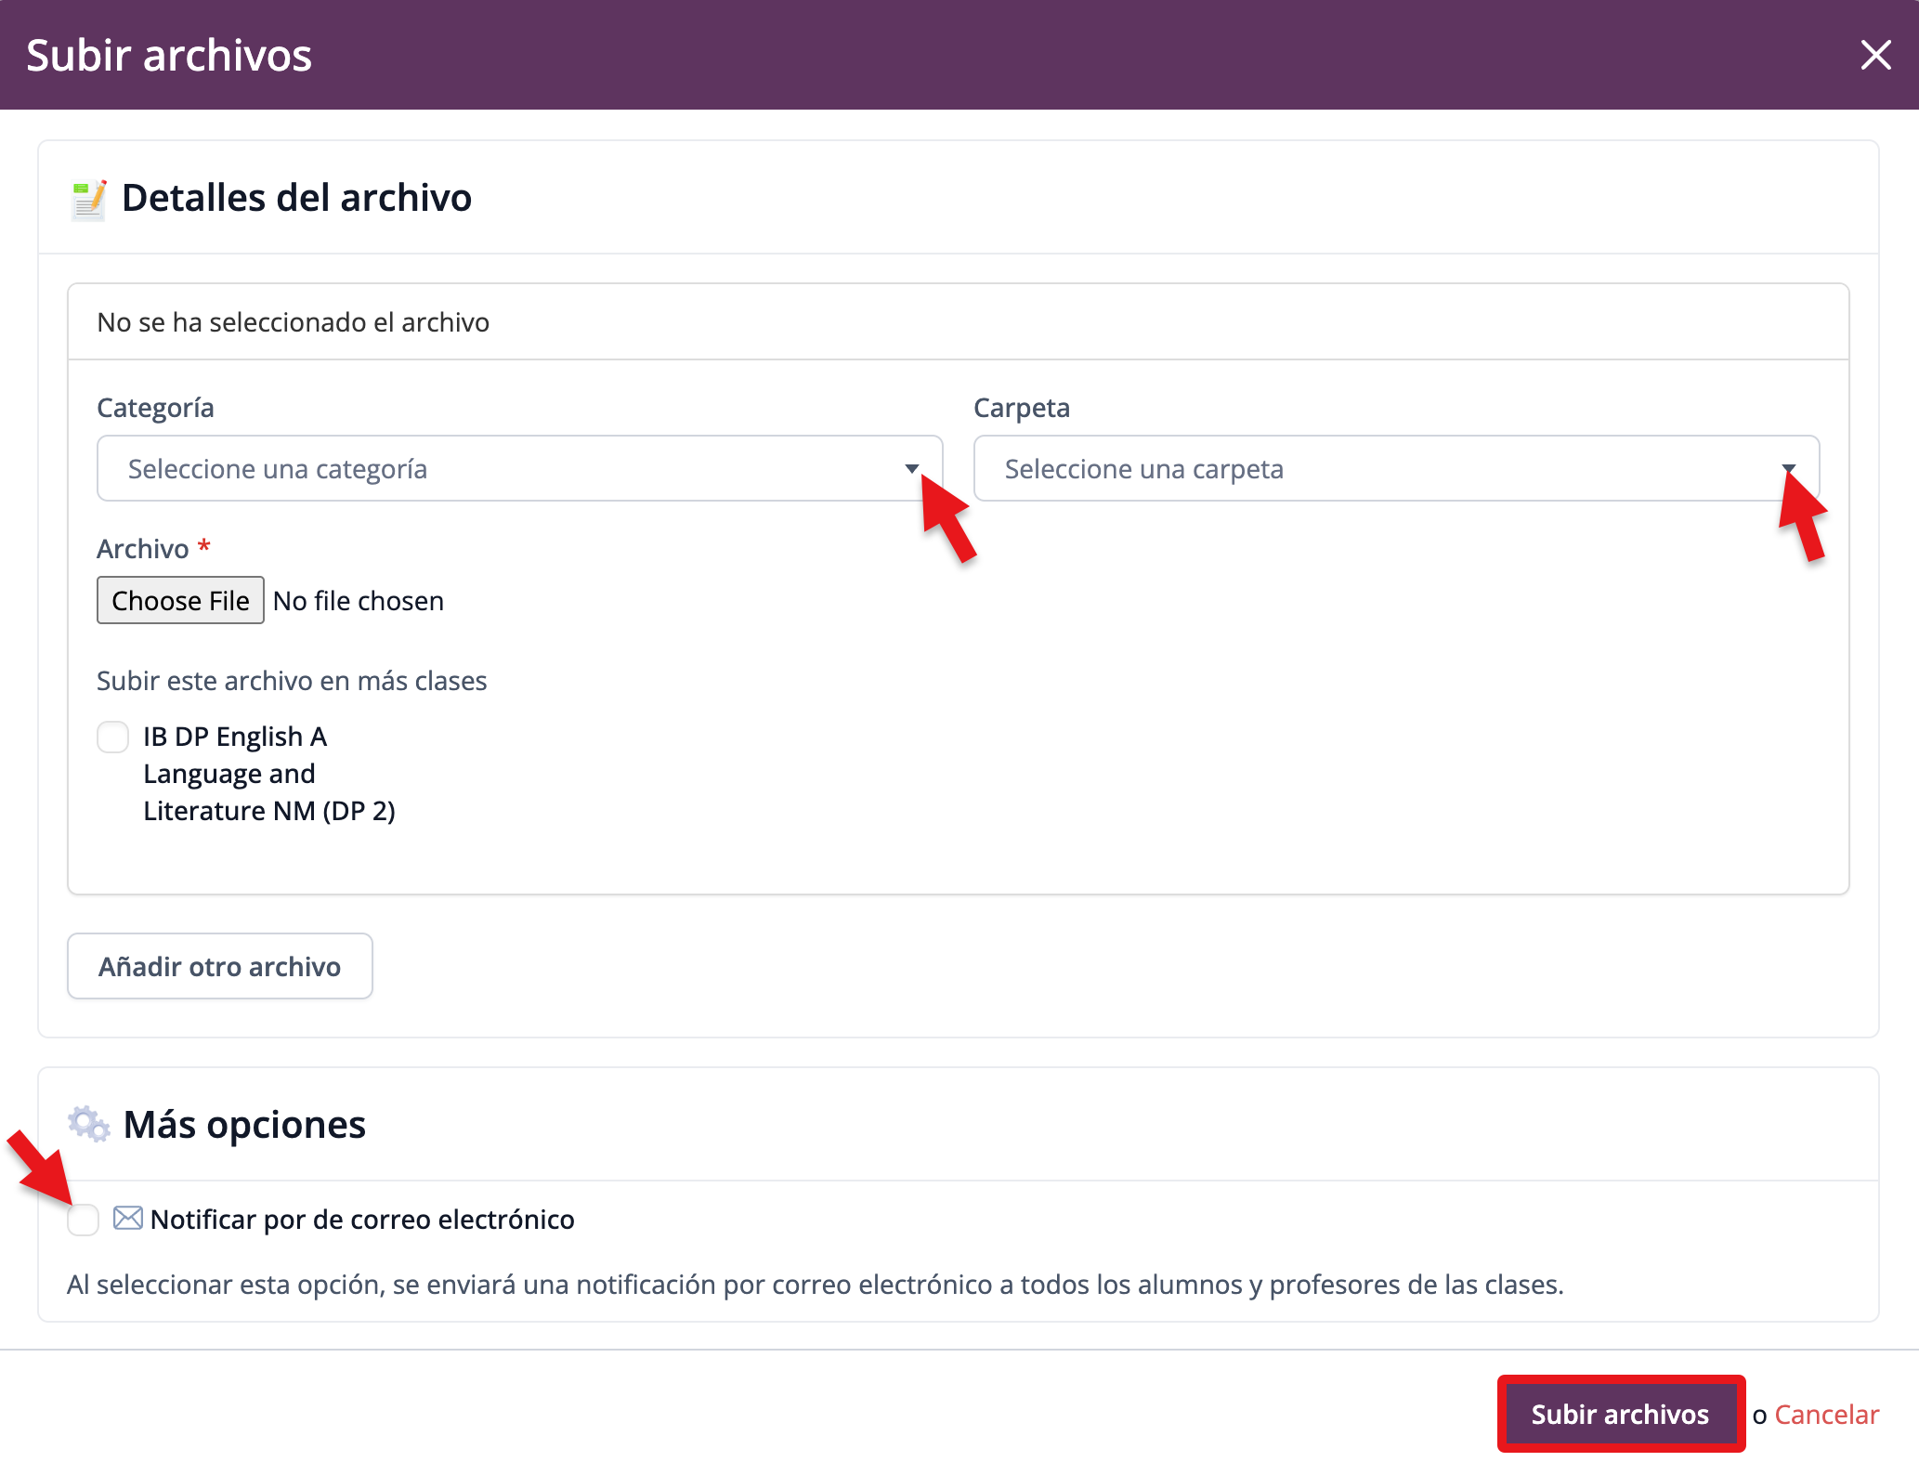Enable Notificar por de correo electrónico checkbox
1919x1475 pixels.
(84, 1220)
